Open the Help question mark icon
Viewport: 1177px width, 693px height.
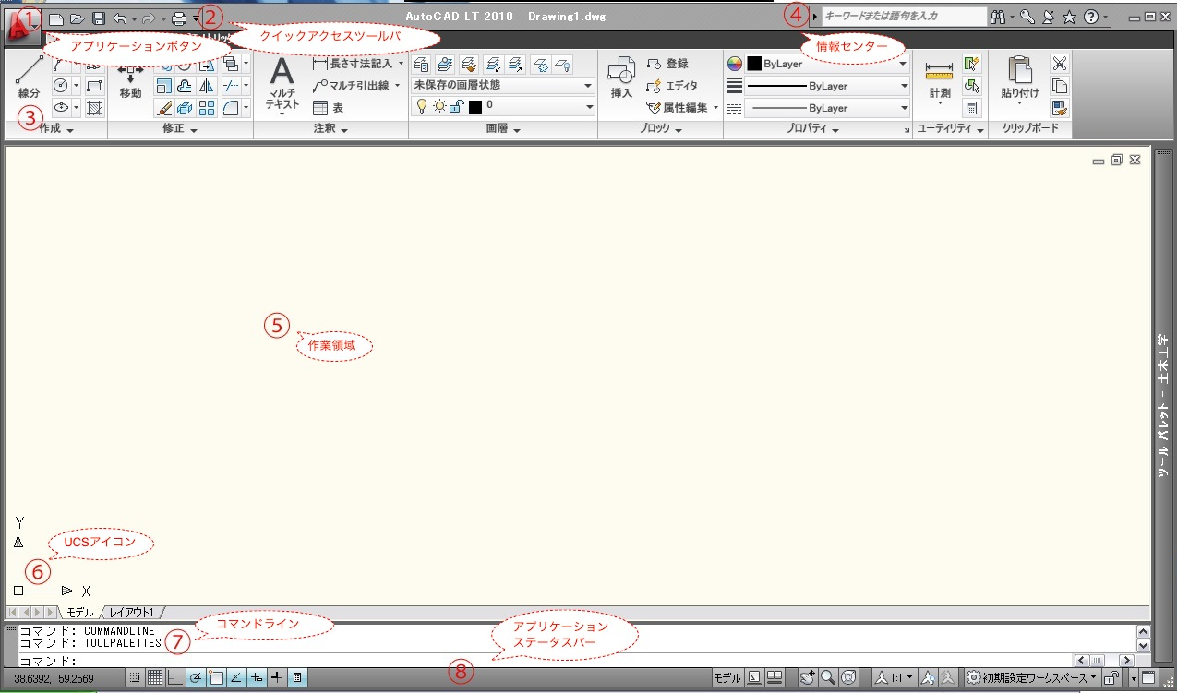tap(1091, 17)
